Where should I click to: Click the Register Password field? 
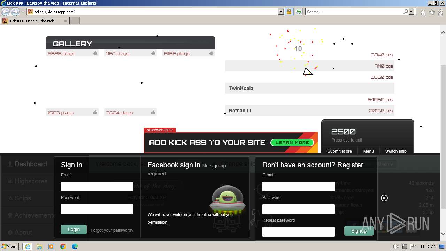(299, 209)
